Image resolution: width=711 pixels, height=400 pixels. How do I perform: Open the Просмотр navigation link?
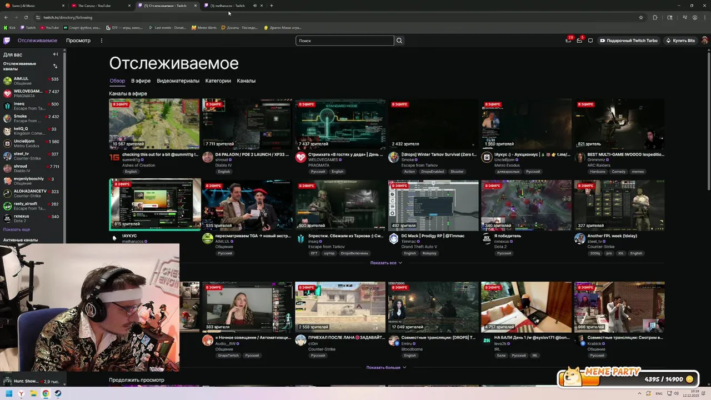pos(78,41)
